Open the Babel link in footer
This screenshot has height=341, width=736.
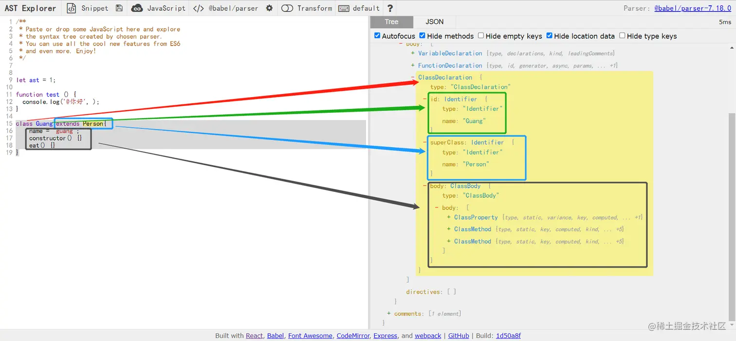(x=276, y=336)
